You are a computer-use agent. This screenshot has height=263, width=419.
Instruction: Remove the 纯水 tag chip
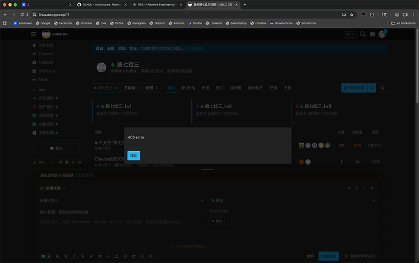point(217,221)
